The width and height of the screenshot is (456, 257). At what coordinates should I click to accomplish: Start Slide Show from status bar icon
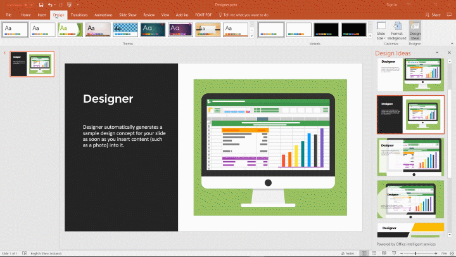394,253
